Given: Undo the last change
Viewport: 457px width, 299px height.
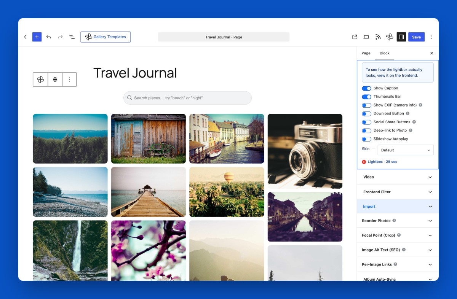Looking at the screenshot, I should tap(49, 37).
